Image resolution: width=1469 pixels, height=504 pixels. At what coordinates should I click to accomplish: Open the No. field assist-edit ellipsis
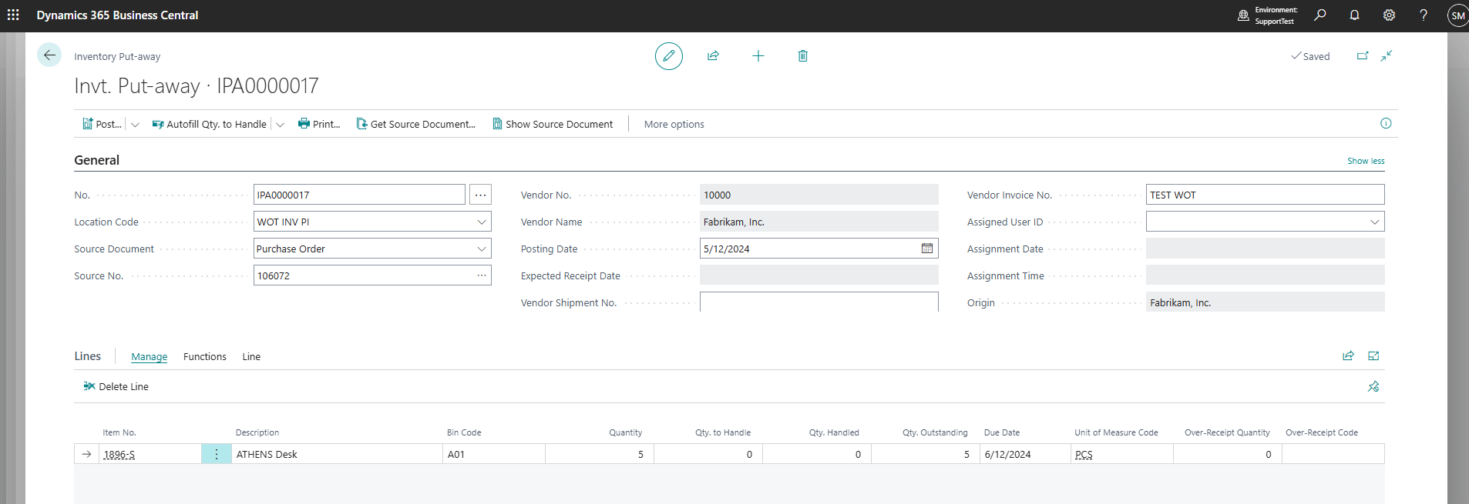(480, 195)
